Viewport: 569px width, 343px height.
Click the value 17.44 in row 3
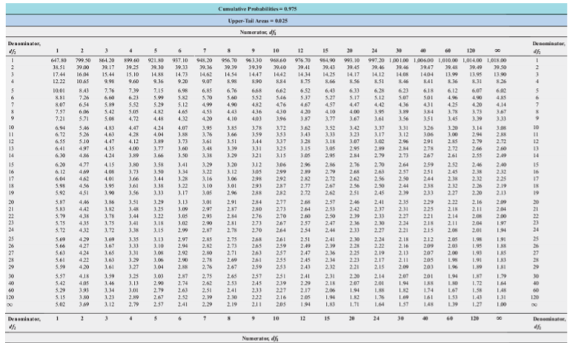click(x=60, y=74)
